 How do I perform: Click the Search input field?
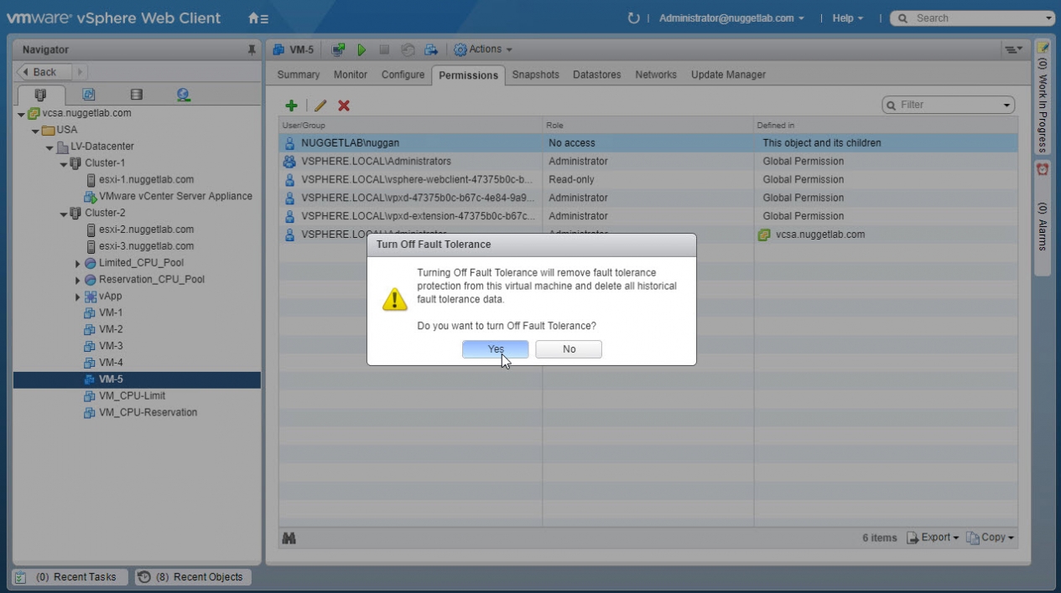click(x=973, y=18)
